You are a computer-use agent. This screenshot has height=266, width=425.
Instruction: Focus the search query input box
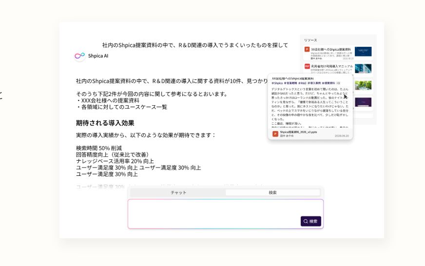coord(226,214)
